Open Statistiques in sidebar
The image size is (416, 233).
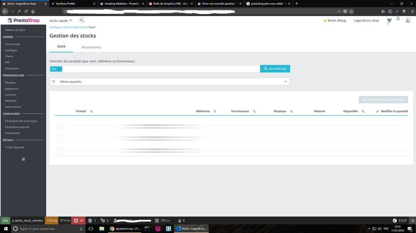[x=12, y=68]
